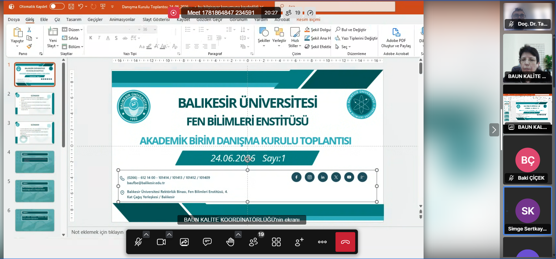Open the chat icon in meeting toolbar

pyautogui.click(x=207, y=242)
